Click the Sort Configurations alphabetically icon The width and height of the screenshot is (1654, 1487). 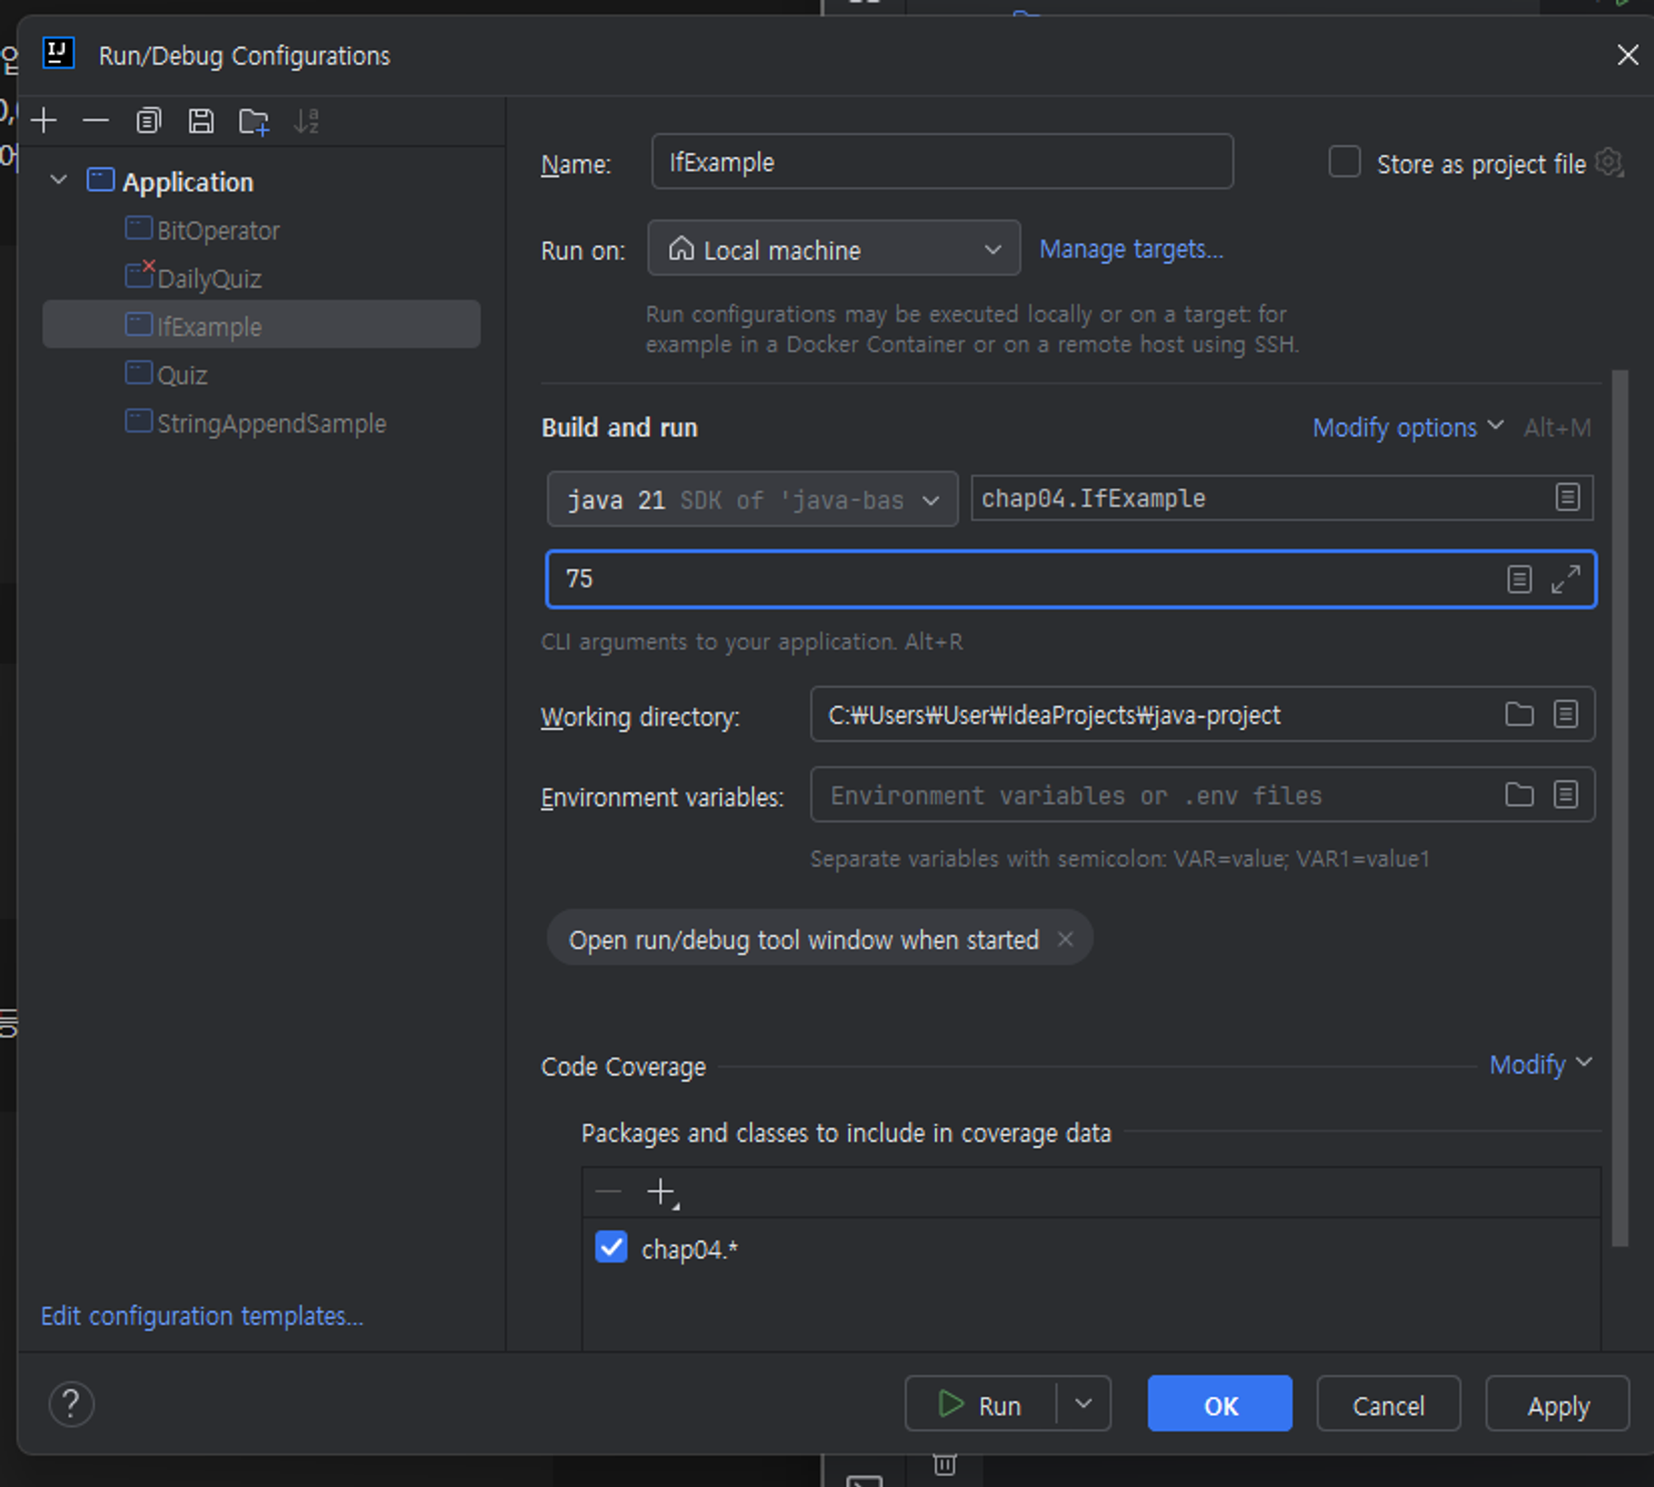[x=306, y=122]
